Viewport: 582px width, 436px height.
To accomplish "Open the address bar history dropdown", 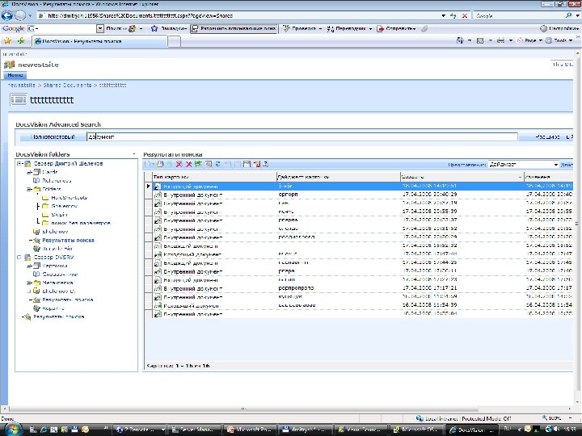I will 443,15.
